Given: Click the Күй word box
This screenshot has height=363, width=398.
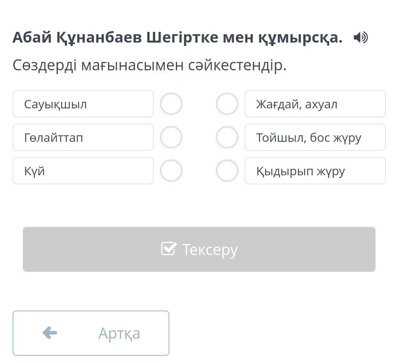Looking at the screenshot, I should pyautogui.click(x=83, y=171).
